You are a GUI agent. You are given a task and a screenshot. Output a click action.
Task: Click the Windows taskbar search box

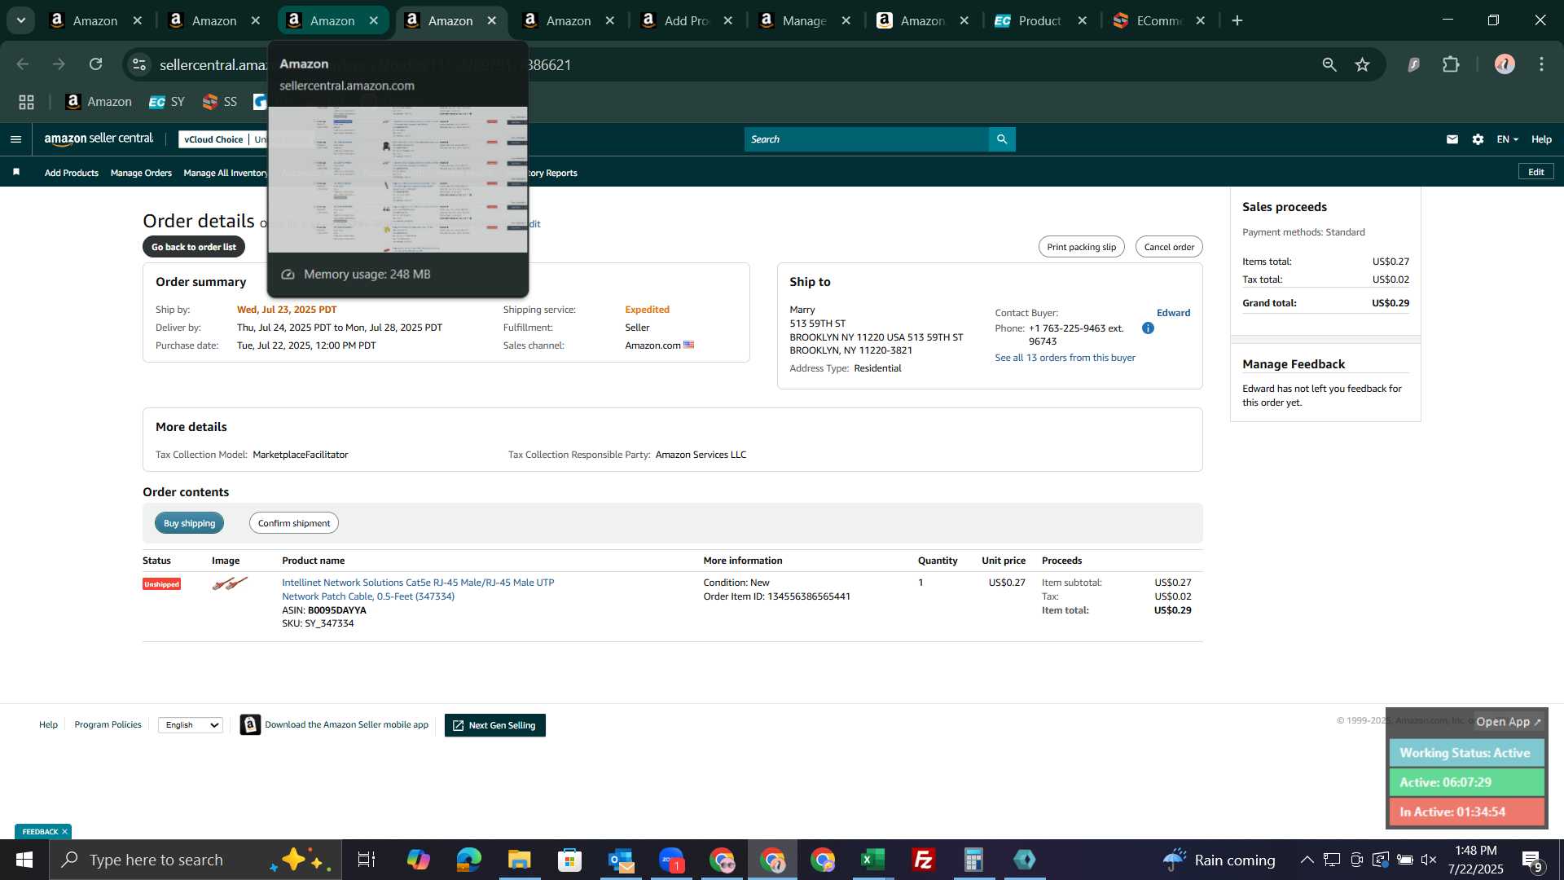pos(195,860)
